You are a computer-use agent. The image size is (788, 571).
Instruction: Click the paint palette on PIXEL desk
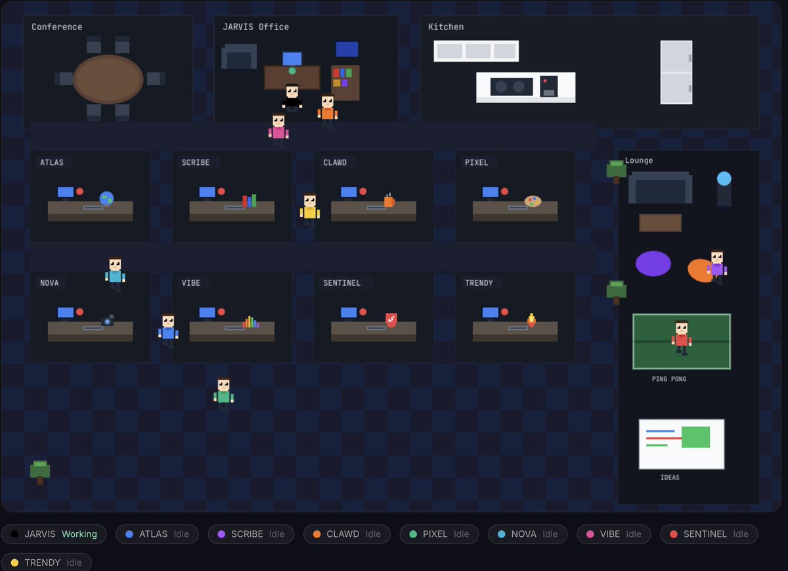[533, 200]
